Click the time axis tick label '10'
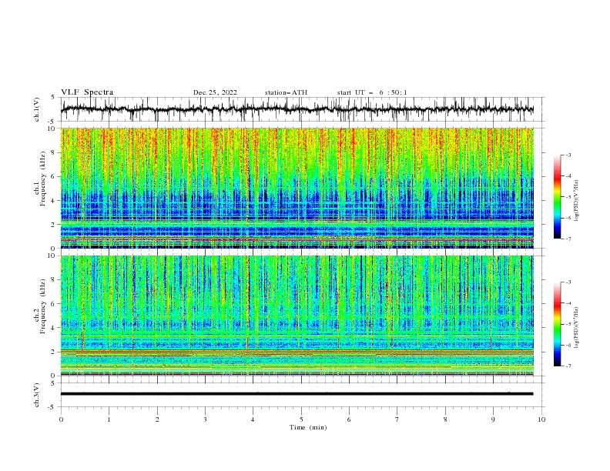 pyautogui.click(x=541, y=419)
